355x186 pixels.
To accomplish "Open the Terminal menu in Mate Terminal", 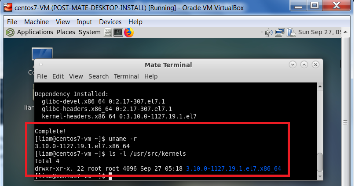I will click(x=126, y=76).
